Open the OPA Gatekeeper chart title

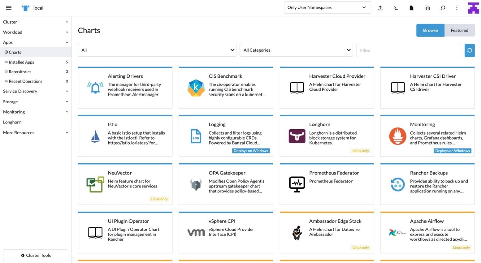[227, 173]
